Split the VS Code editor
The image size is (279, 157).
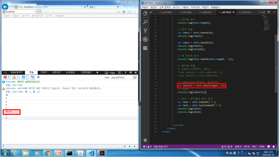click(269, 12)
